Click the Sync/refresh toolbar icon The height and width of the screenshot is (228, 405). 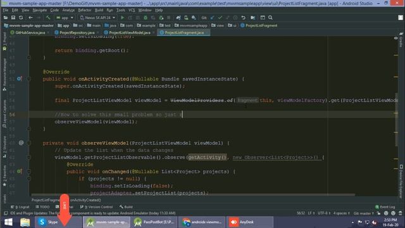tap(21, 18)
